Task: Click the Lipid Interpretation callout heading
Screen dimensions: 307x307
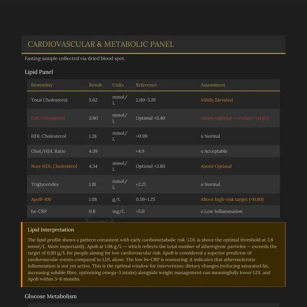Action: pos(51,229)
